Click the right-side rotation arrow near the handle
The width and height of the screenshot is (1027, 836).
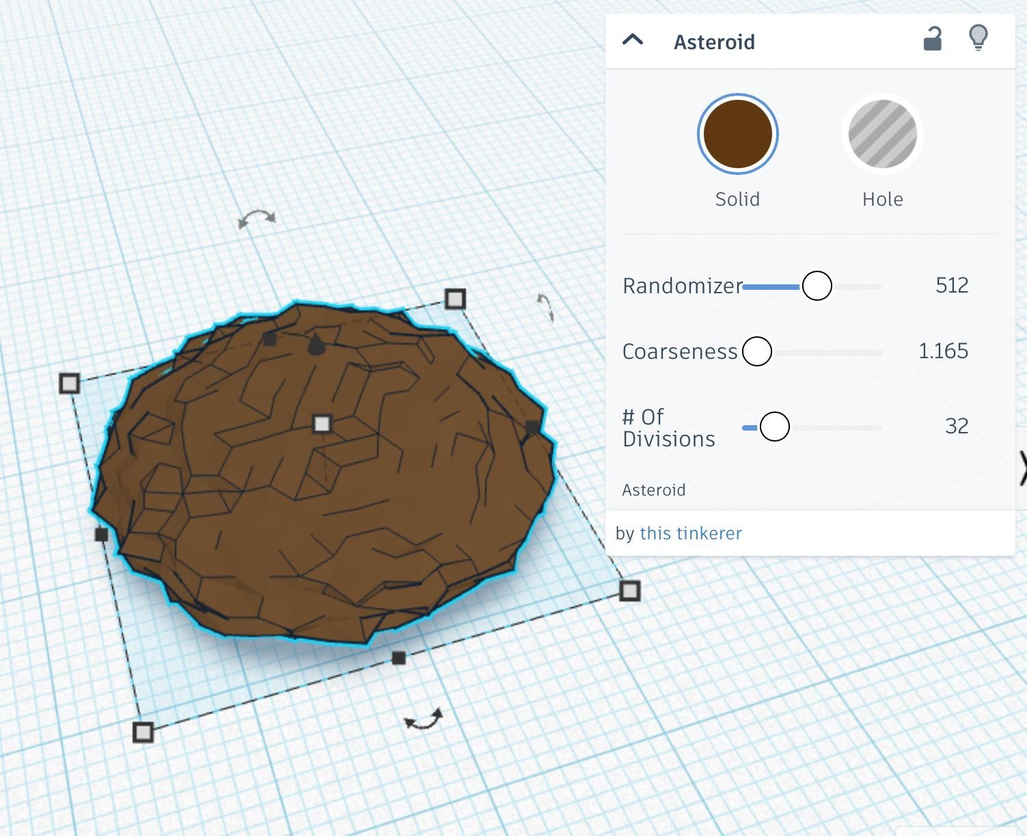coord(544,308)
